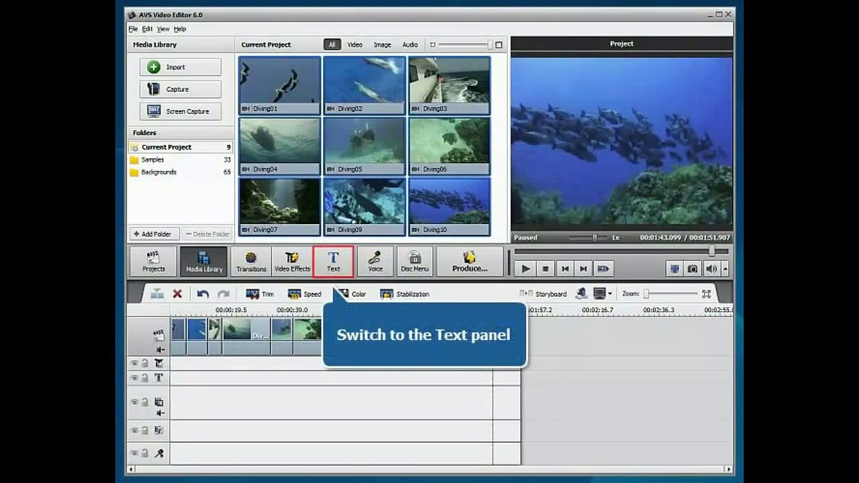The width and height of the screenshot is (859, 483).
Task: Open the Transitions panel
Action: (x=251, y=262)
